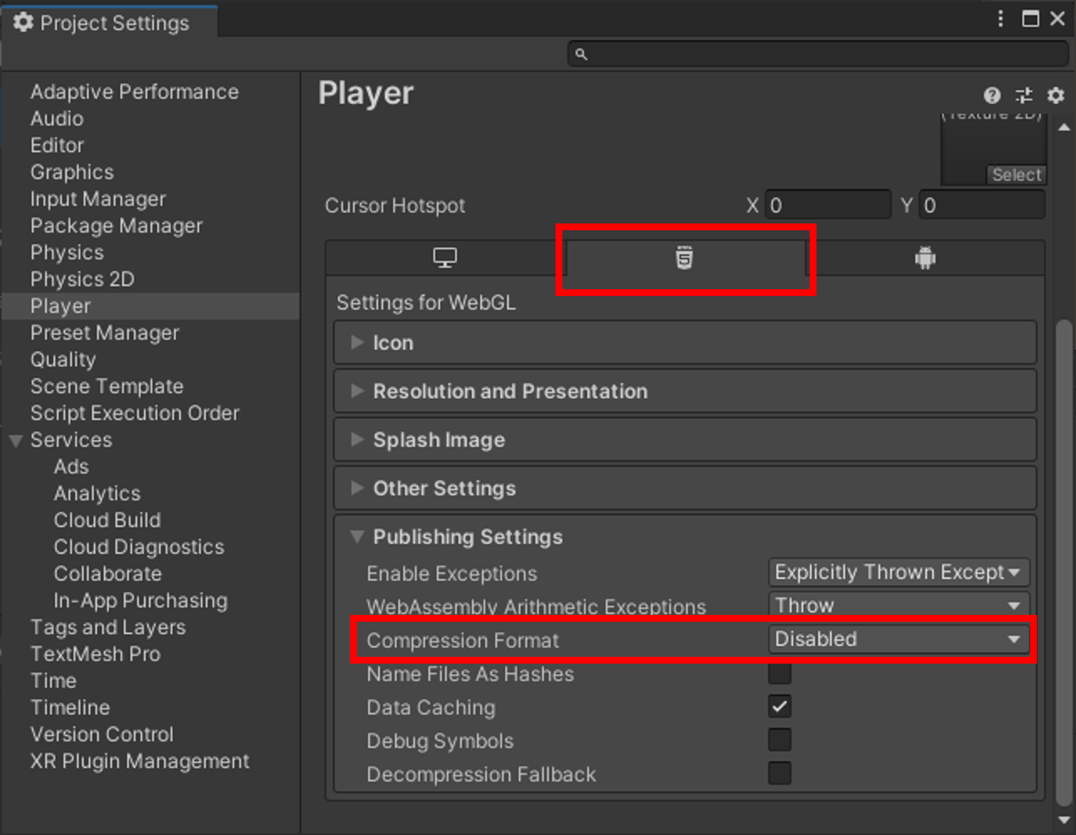Uncheck the Data Caching checkbox
Image resolution: width=1076 pixels, height=835 pixels.
[x=779, y=707]
